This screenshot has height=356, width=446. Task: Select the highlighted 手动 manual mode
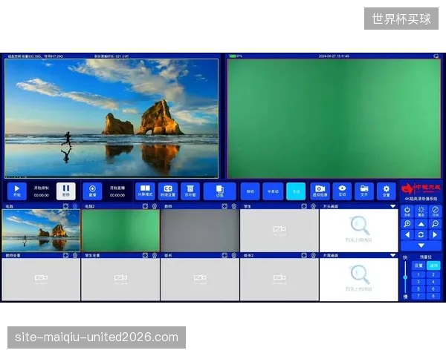(x=296, y=191)
